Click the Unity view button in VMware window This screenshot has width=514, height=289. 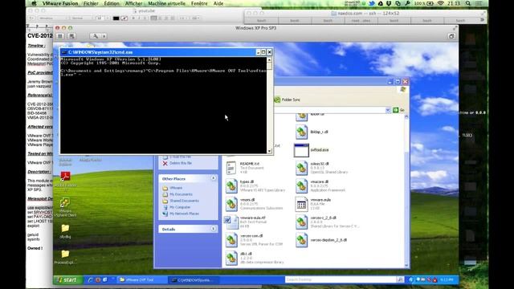click(451, 36)
